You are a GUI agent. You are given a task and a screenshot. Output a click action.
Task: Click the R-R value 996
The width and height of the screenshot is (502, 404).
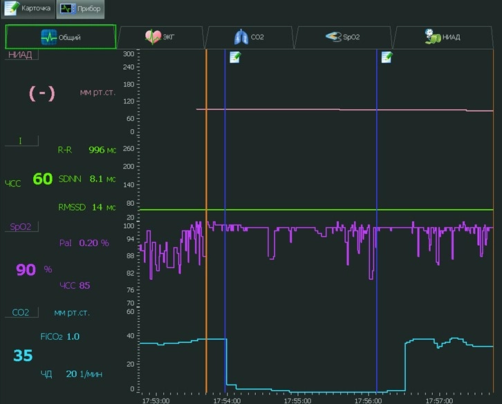pyautogui.click(x=97, y=150)
